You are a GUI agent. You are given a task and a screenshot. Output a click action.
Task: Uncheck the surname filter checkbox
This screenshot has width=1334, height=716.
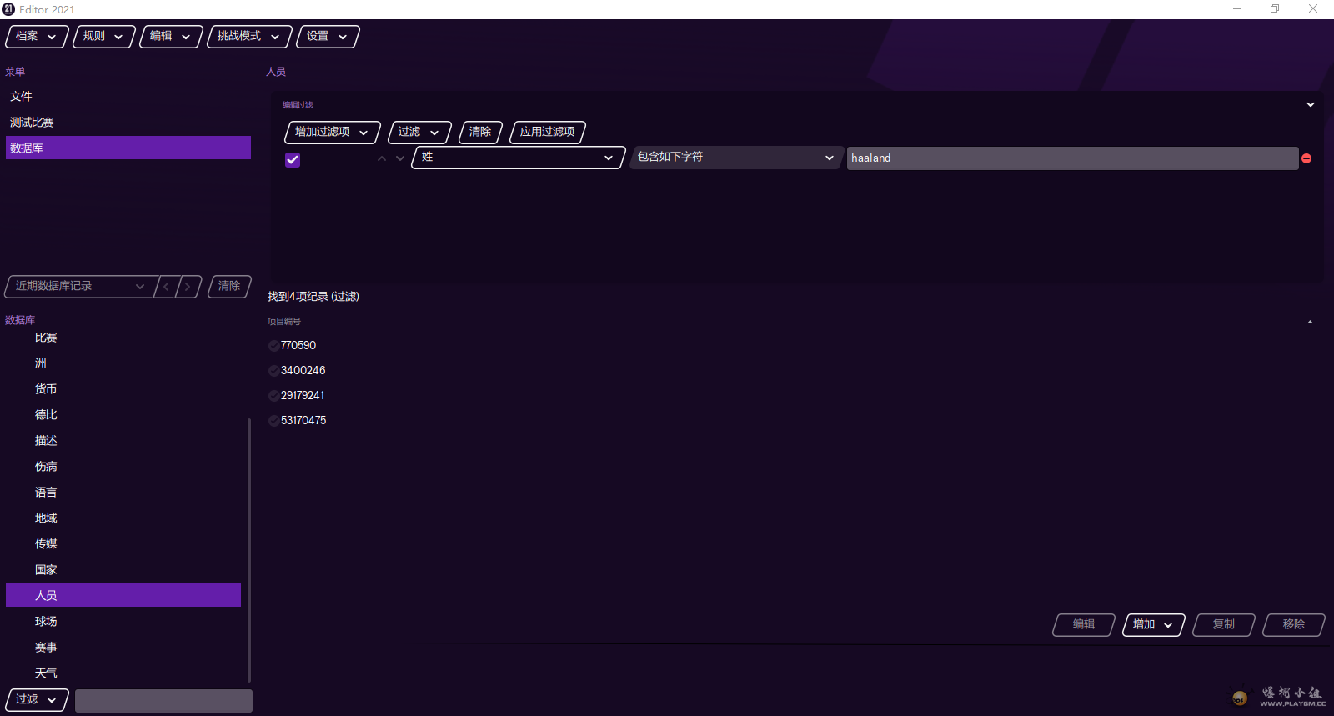pyautogui.click(x=293, y=160)
